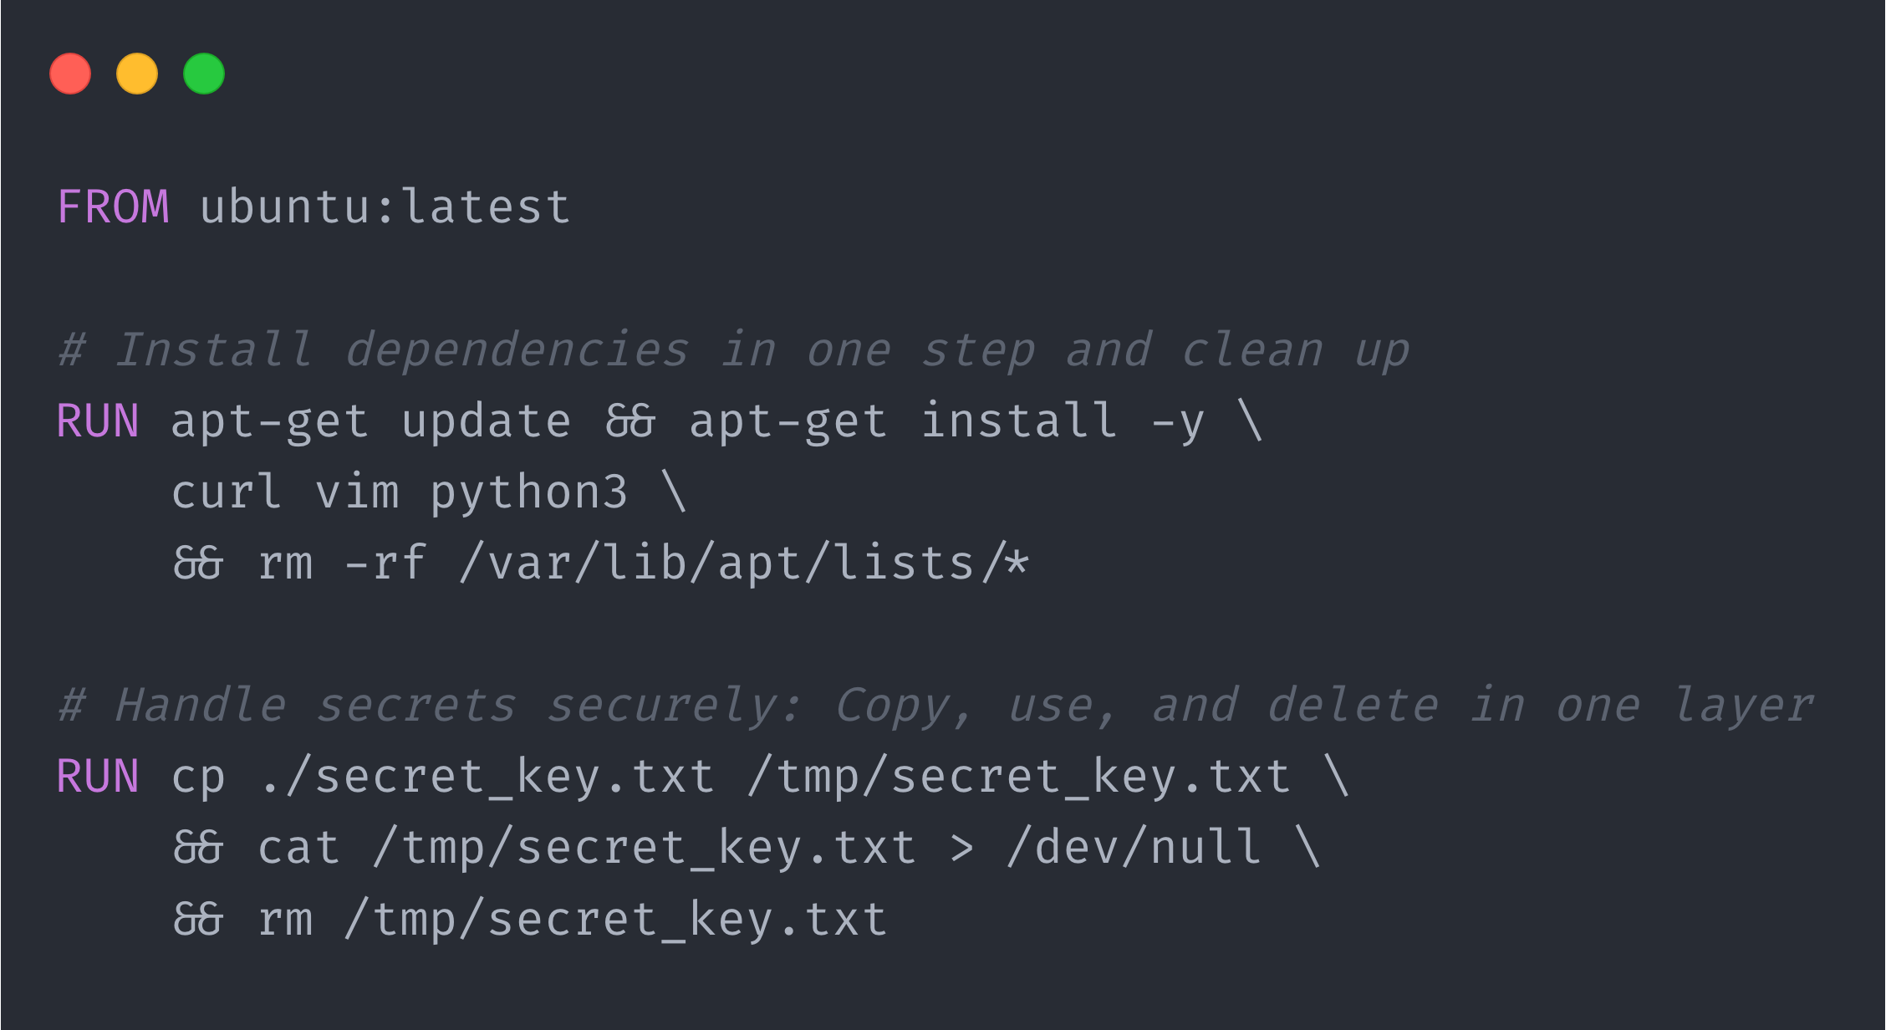Select the ubuntu:latest image name
This screenshot has width=1886, height=1030.
point(385,207)
